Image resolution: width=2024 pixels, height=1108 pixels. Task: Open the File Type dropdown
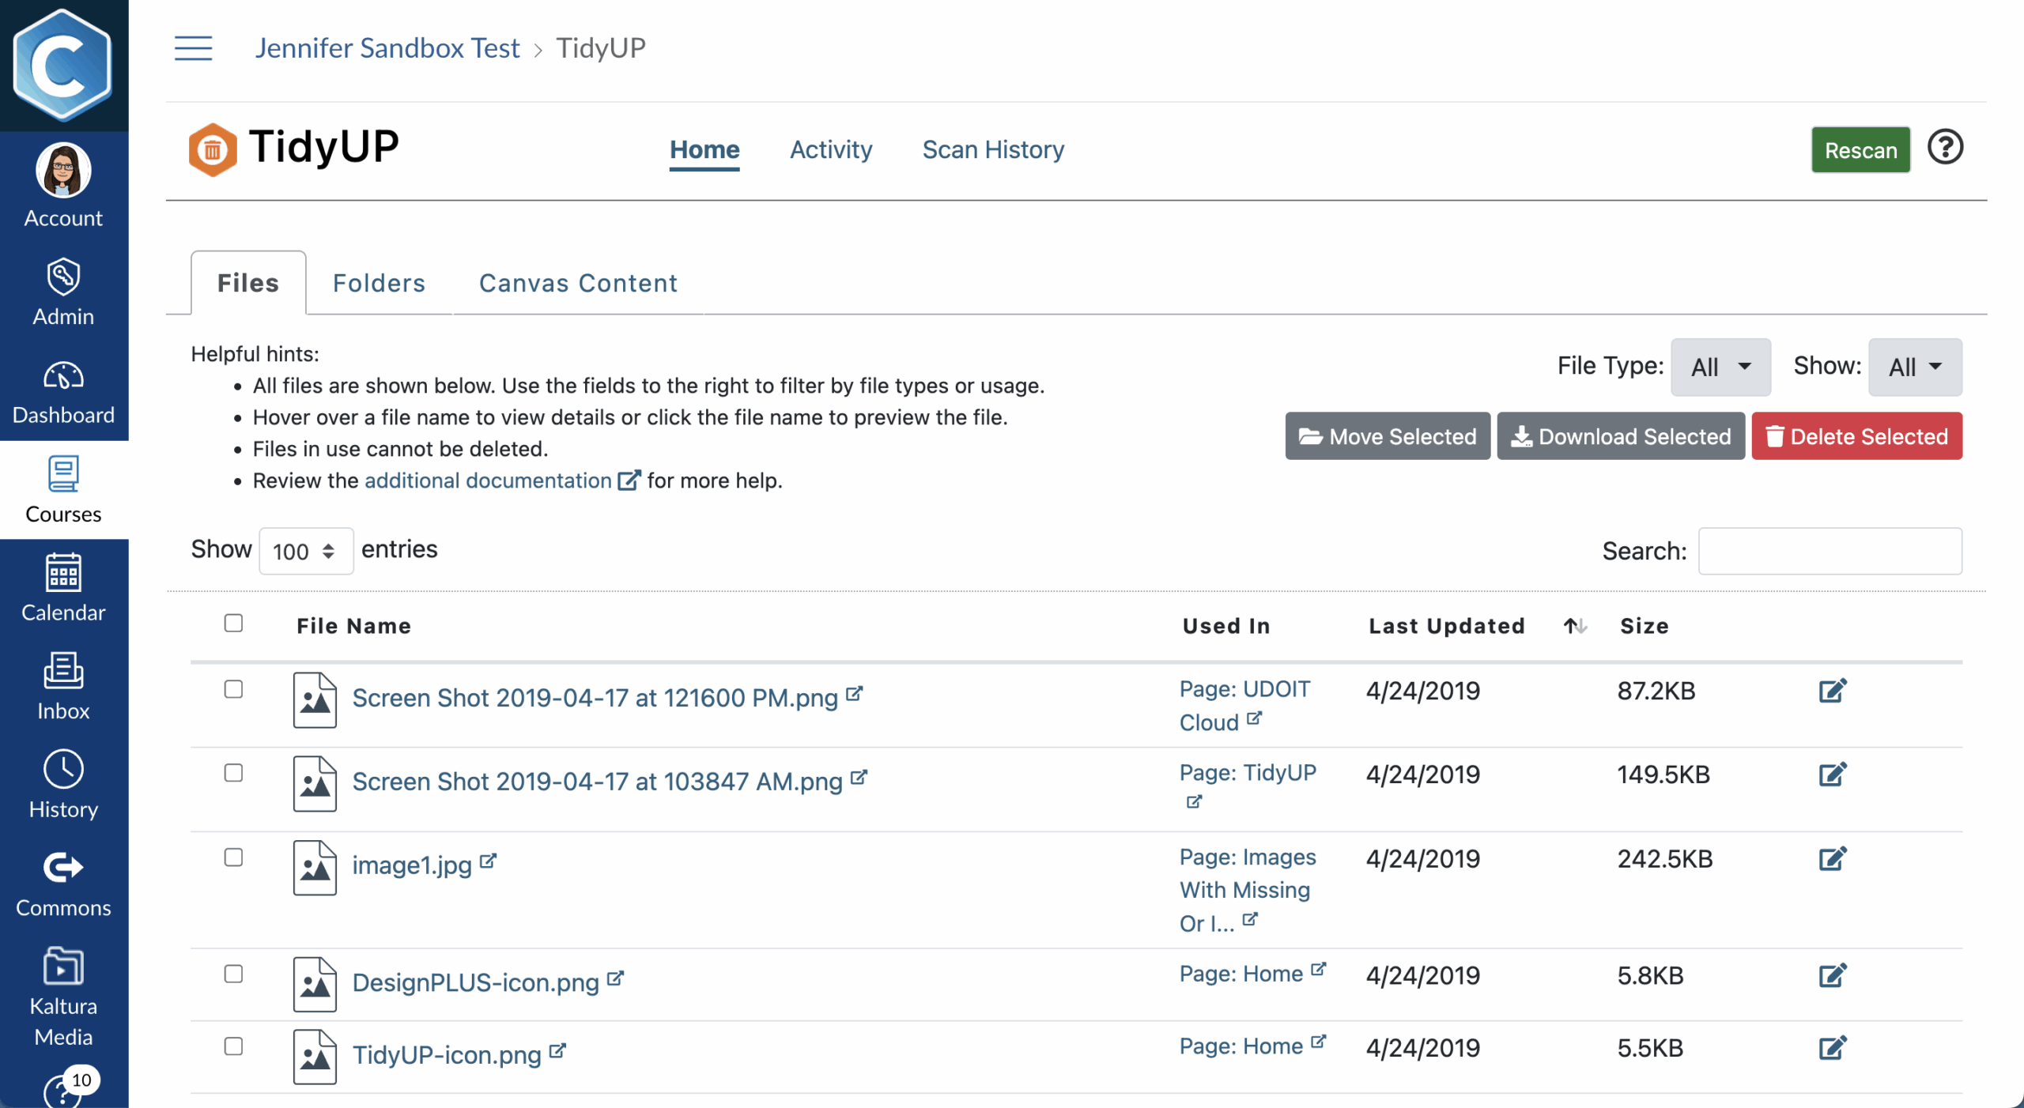(1720, 367)
